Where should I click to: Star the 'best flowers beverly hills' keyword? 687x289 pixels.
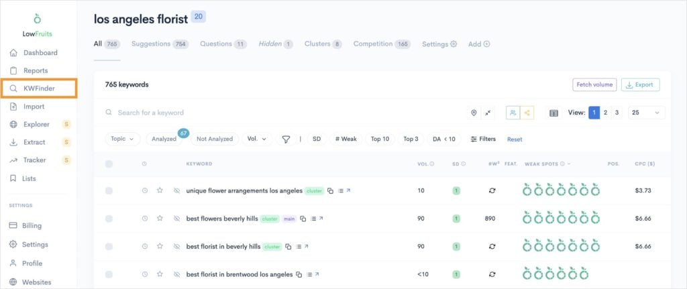point(160,219)
